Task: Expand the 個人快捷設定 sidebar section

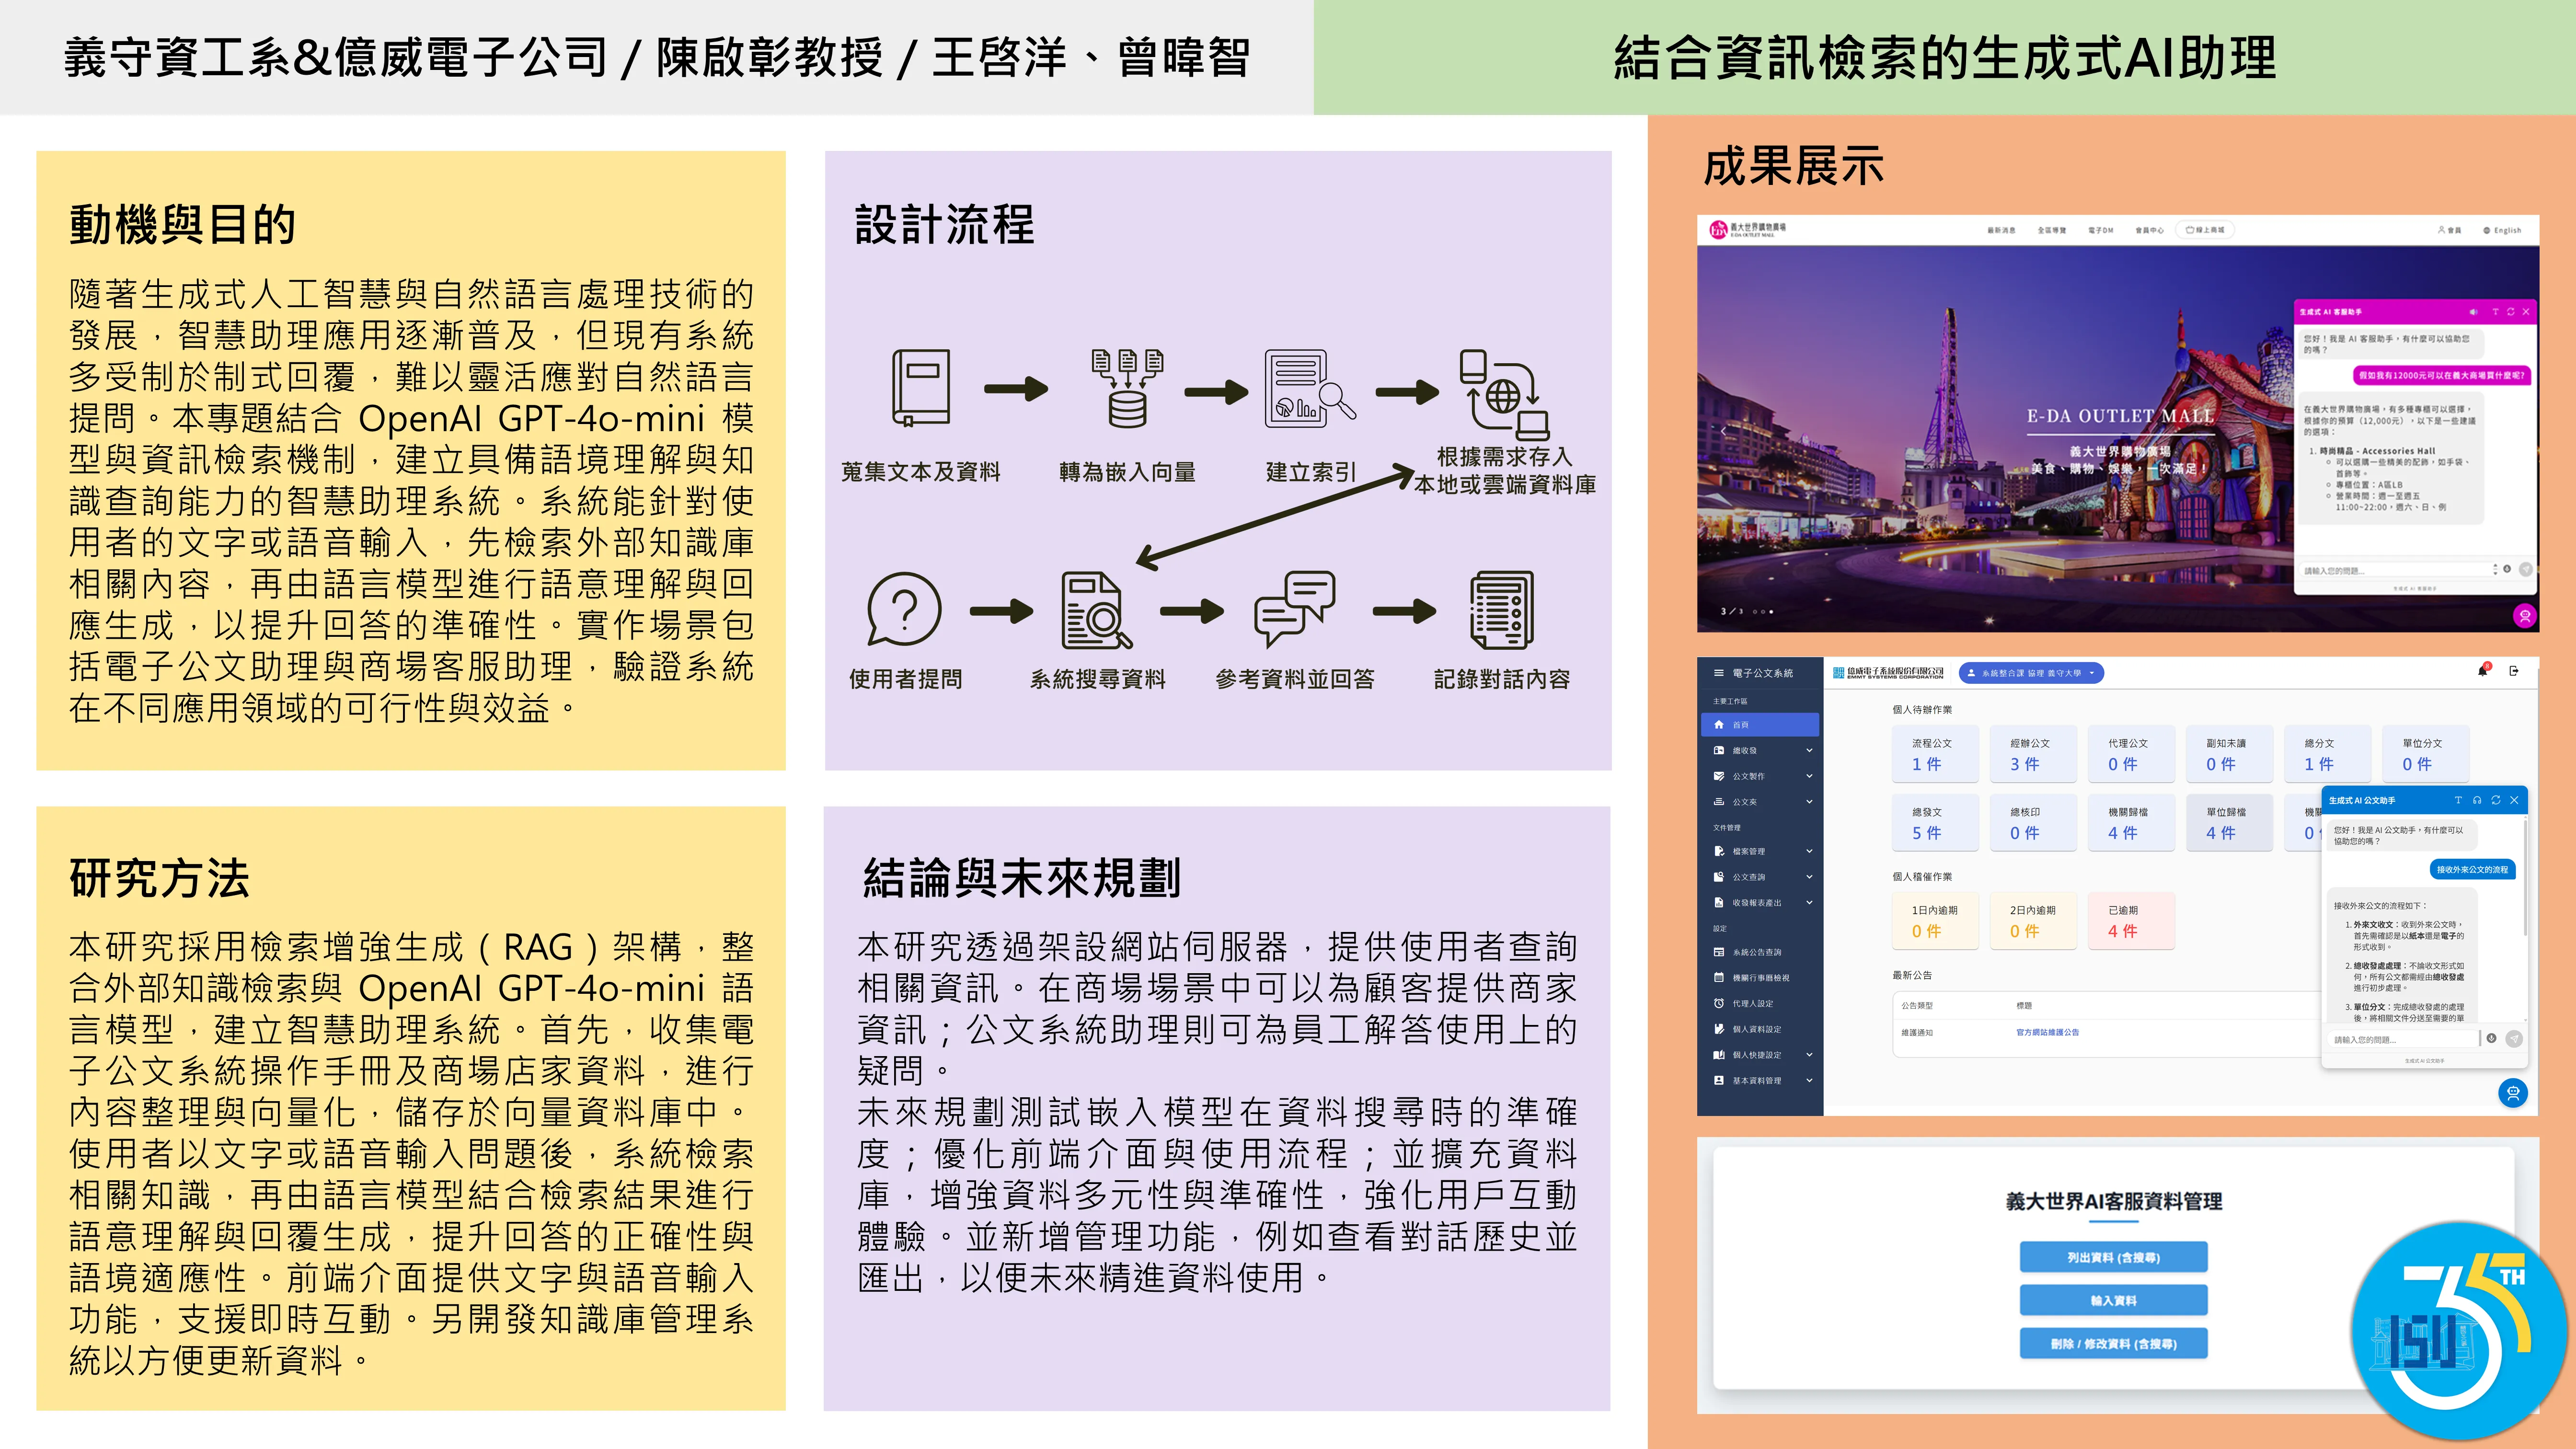Action: (x=1761, y=1055)
